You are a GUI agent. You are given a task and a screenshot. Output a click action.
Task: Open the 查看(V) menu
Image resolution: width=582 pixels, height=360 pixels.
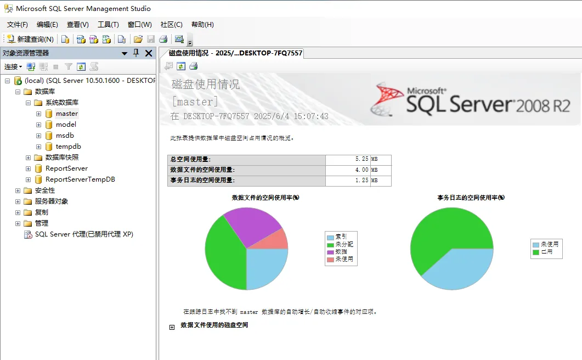[77, 25]
